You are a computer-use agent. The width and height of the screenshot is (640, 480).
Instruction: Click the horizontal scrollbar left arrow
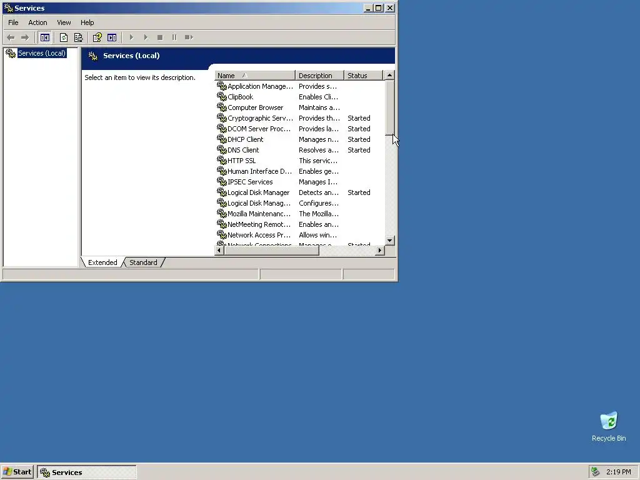coord(219,250)
